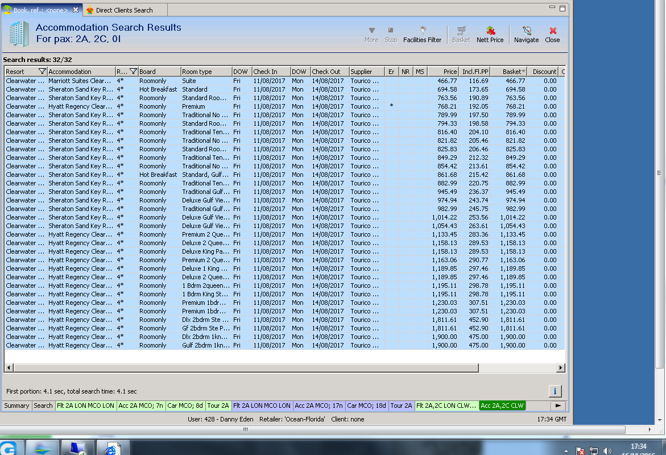
Task: Sort by the Room type column header
Action: (206, 71)
